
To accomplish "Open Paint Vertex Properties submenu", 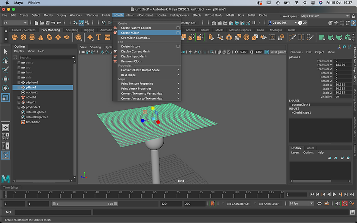I will (x=149, y=89).
